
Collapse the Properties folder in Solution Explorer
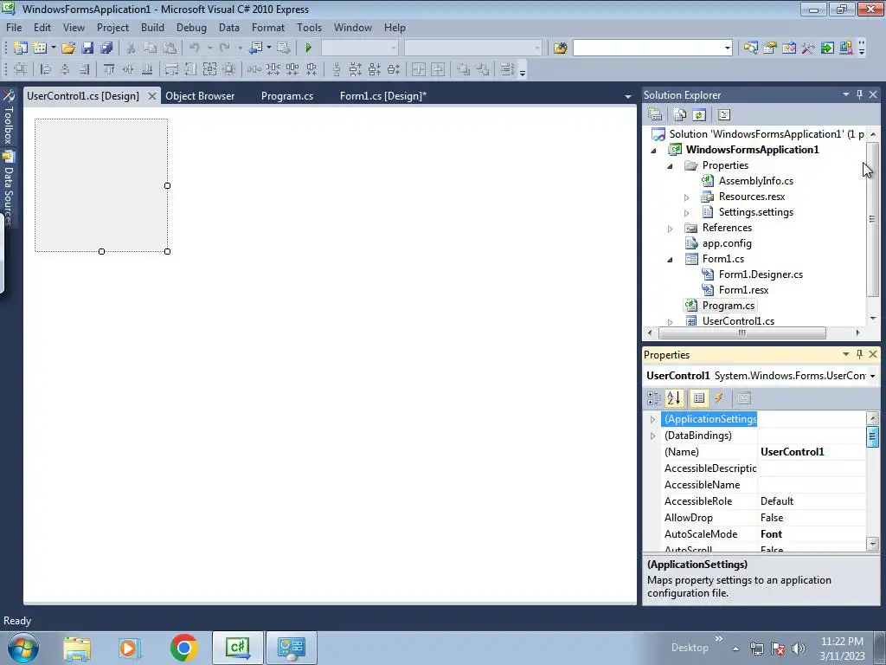pos(671,165)
